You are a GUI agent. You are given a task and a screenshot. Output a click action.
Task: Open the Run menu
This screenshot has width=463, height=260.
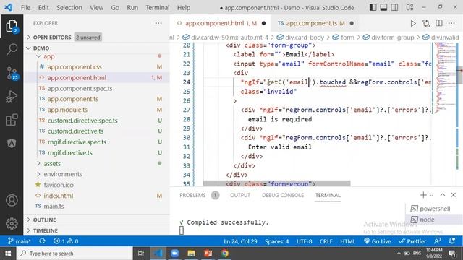[x=132, y=8]
